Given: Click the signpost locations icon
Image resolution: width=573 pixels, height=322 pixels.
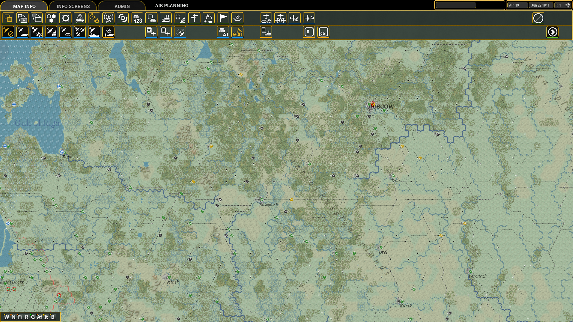Looking at the screenshot, I should point(194,18).
